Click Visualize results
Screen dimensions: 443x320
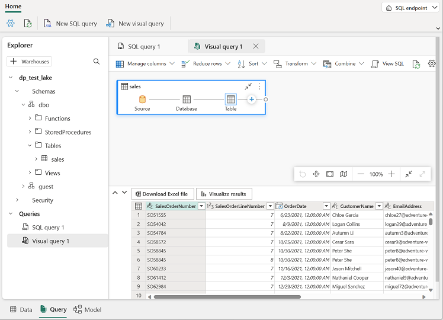coord(224,194)
